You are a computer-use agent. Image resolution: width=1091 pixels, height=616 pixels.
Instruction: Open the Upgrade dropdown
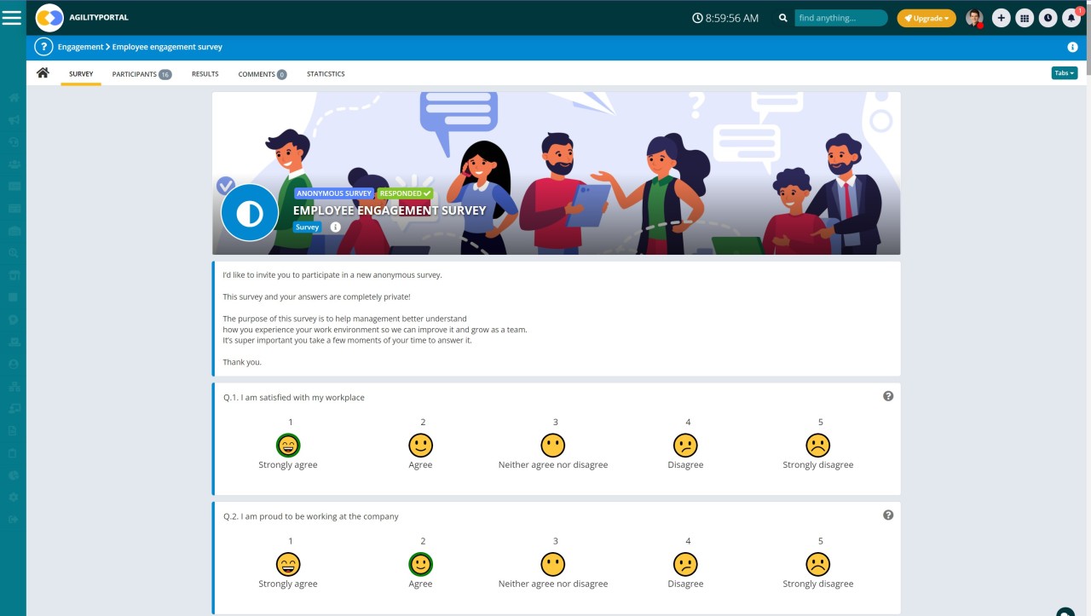926,17
